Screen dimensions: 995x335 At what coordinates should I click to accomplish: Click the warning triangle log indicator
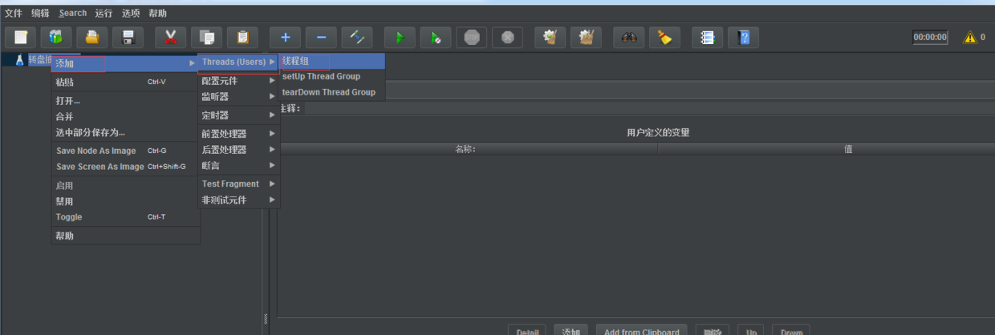pos(970,37)
